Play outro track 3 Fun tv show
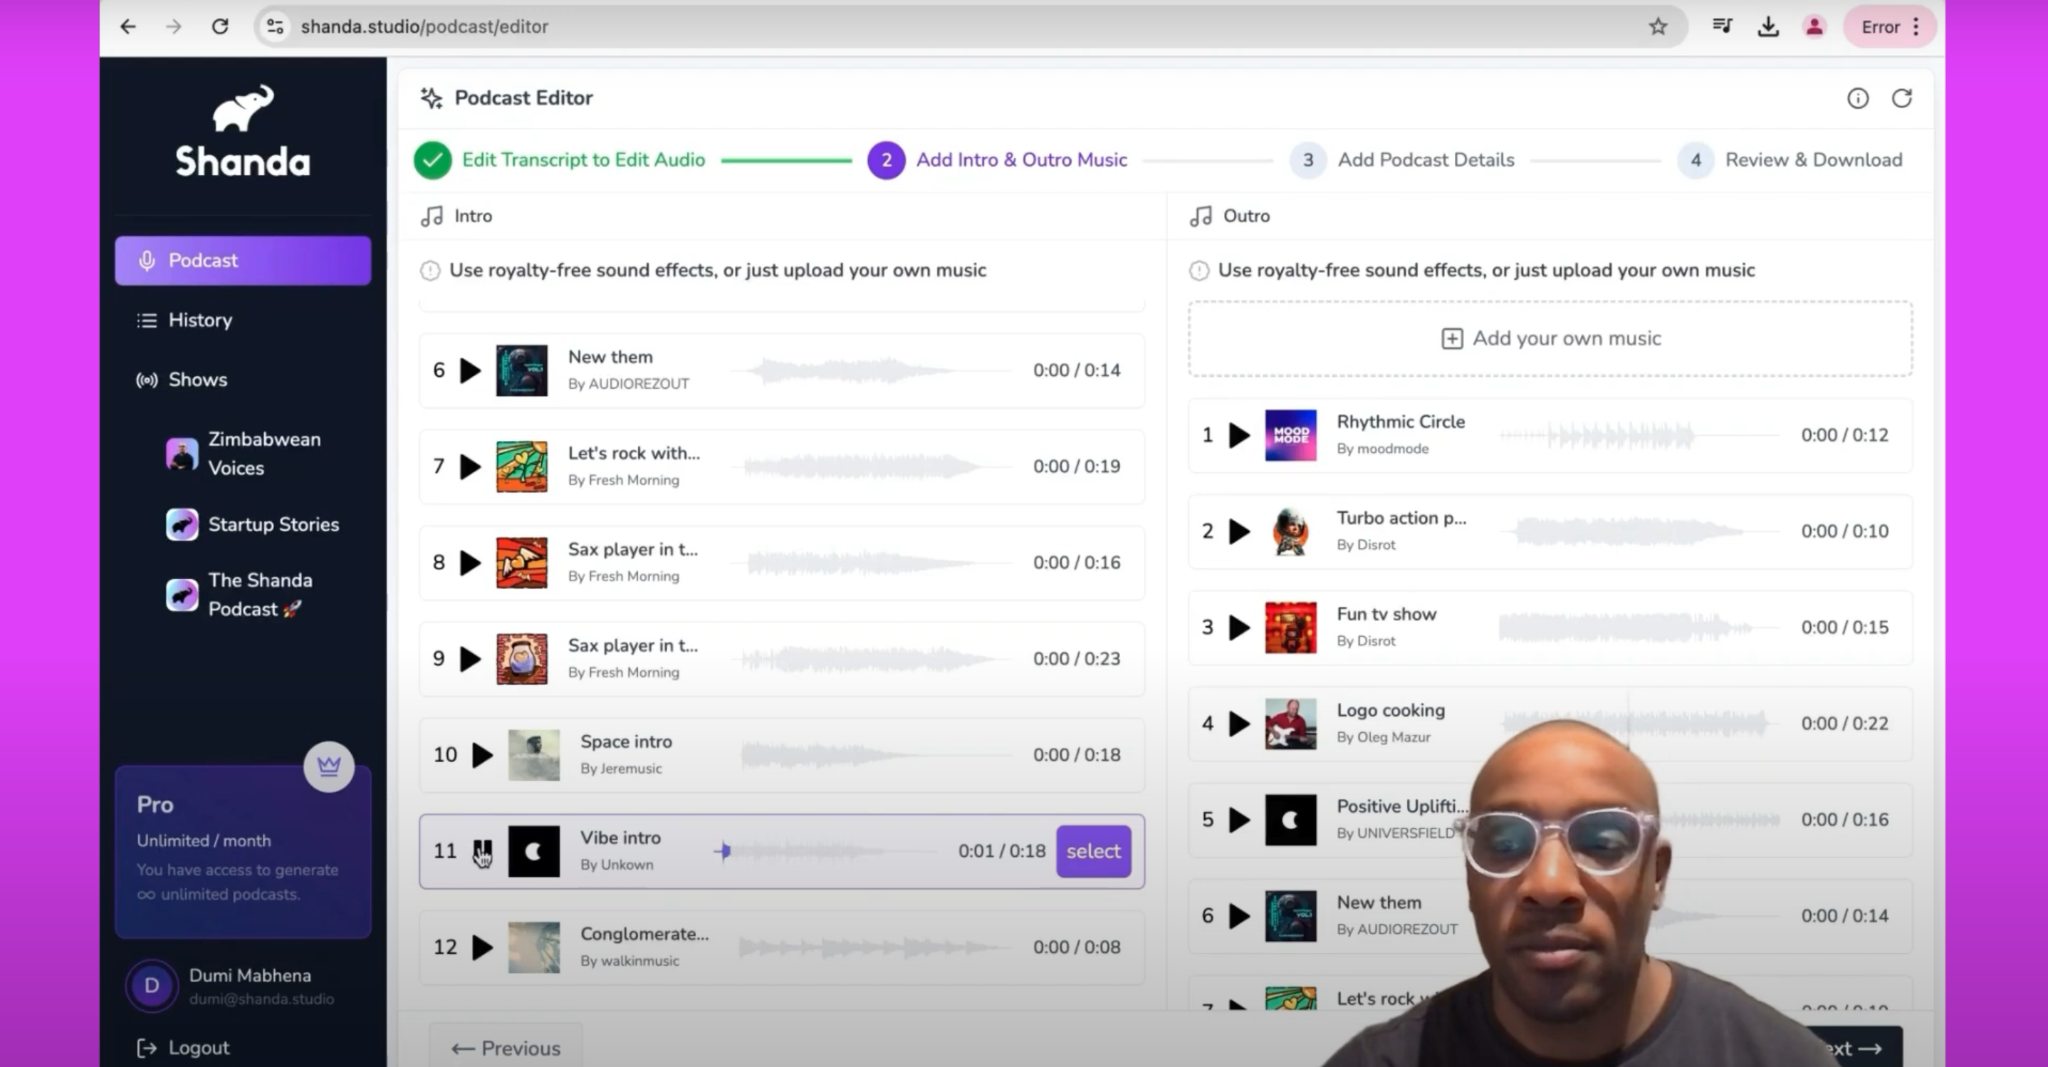Screen dimensions: 2048x1067 point(1240,628)
